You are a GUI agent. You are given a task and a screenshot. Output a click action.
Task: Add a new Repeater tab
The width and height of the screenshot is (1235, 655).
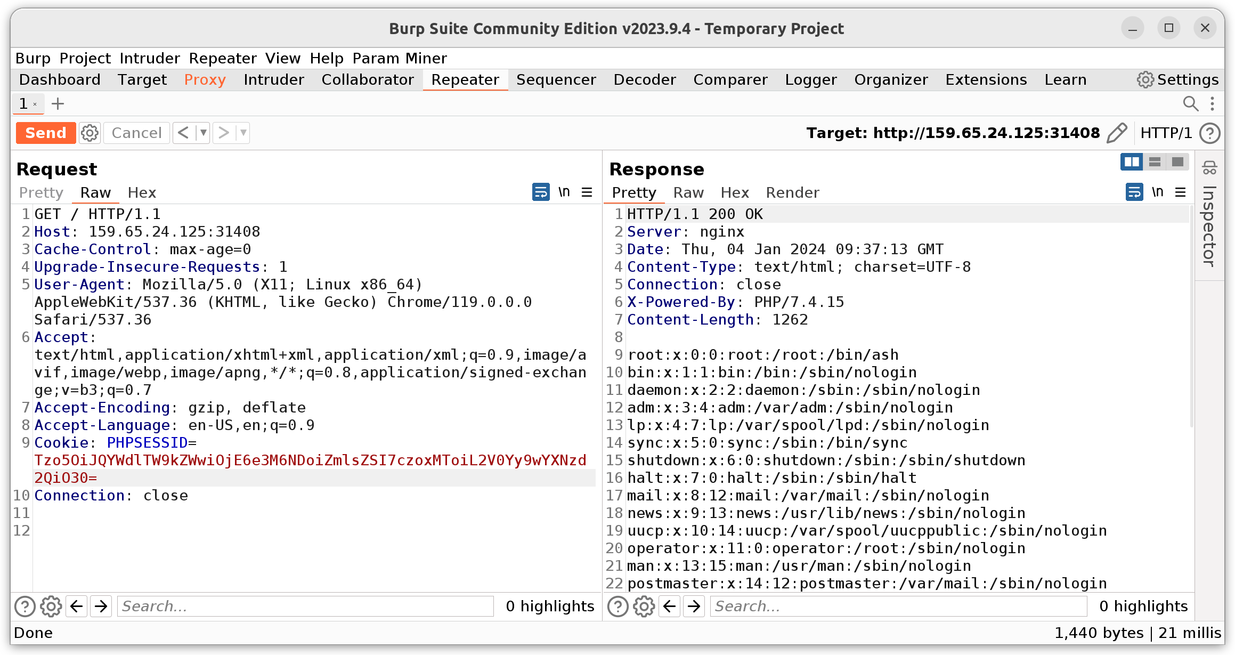pos(58,103)
